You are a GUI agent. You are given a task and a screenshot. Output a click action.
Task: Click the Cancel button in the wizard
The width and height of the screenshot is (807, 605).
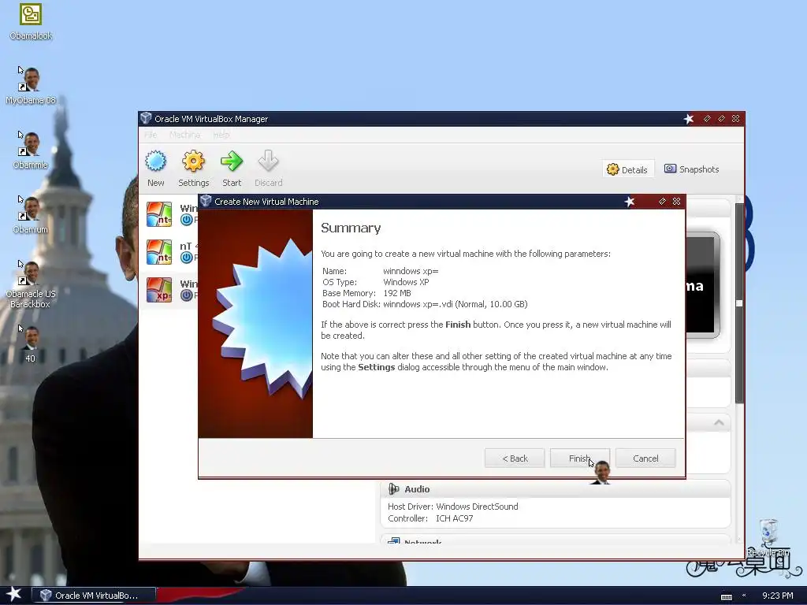[x=645, y=458]
